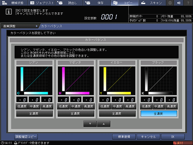Select 中濃度 under イエロー
Viewport: 193px width, 145px height.
click(117, 107)
